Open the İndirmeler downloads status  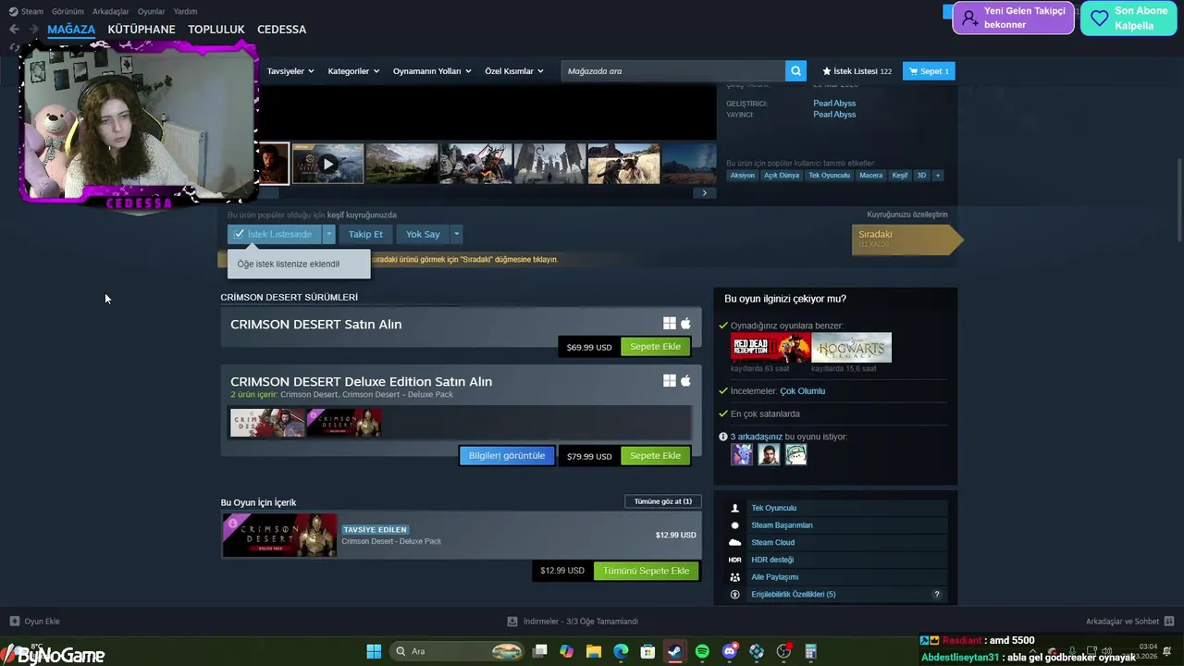tap(573, 622)
